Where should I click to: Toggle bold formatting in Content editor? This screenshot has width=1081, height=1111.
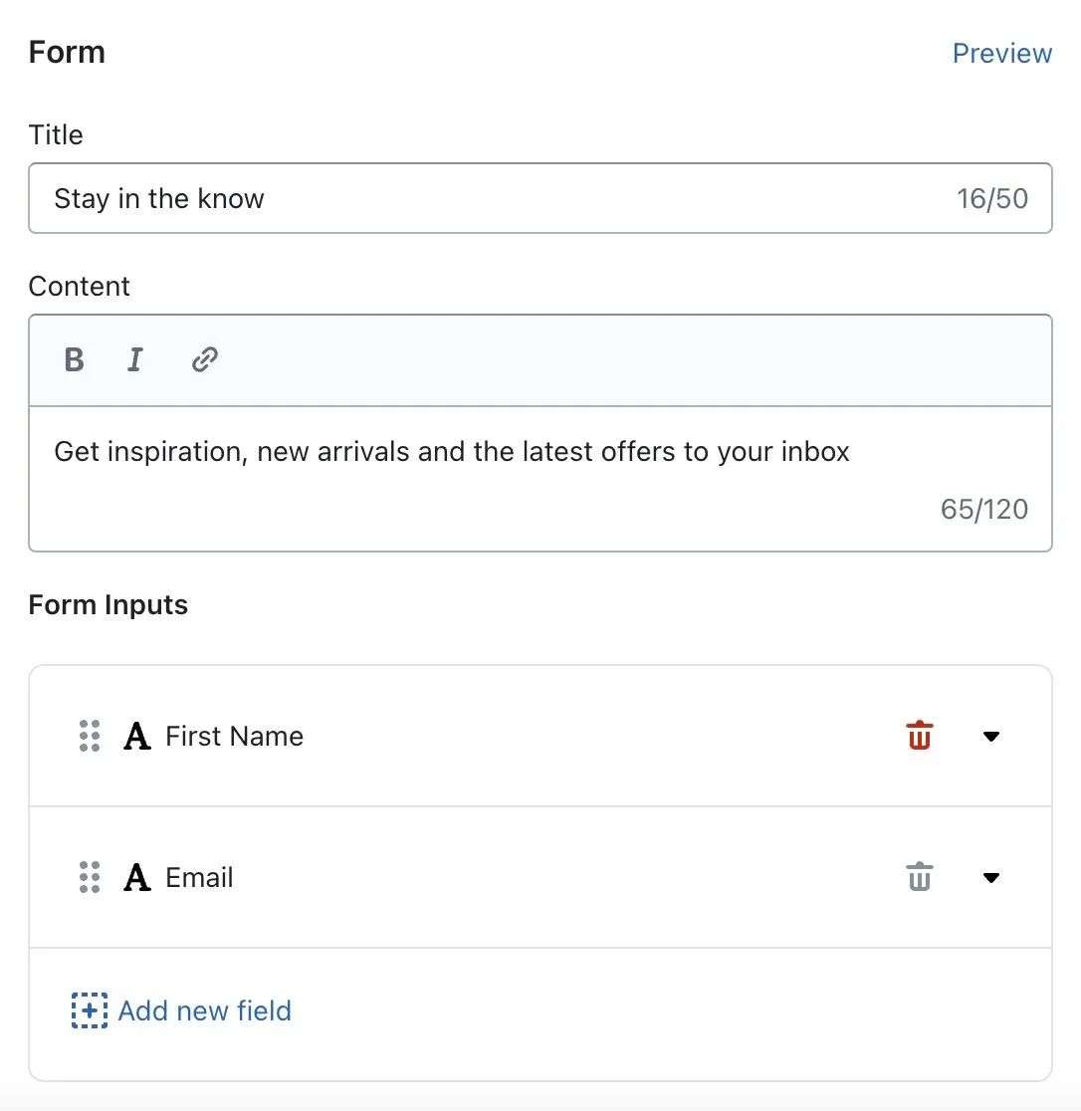click(74, 359)
